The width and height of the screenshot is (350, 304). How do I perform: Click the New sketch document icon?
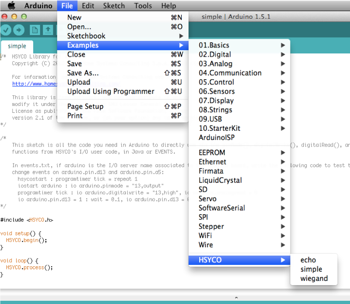click(x=35, y=30)
